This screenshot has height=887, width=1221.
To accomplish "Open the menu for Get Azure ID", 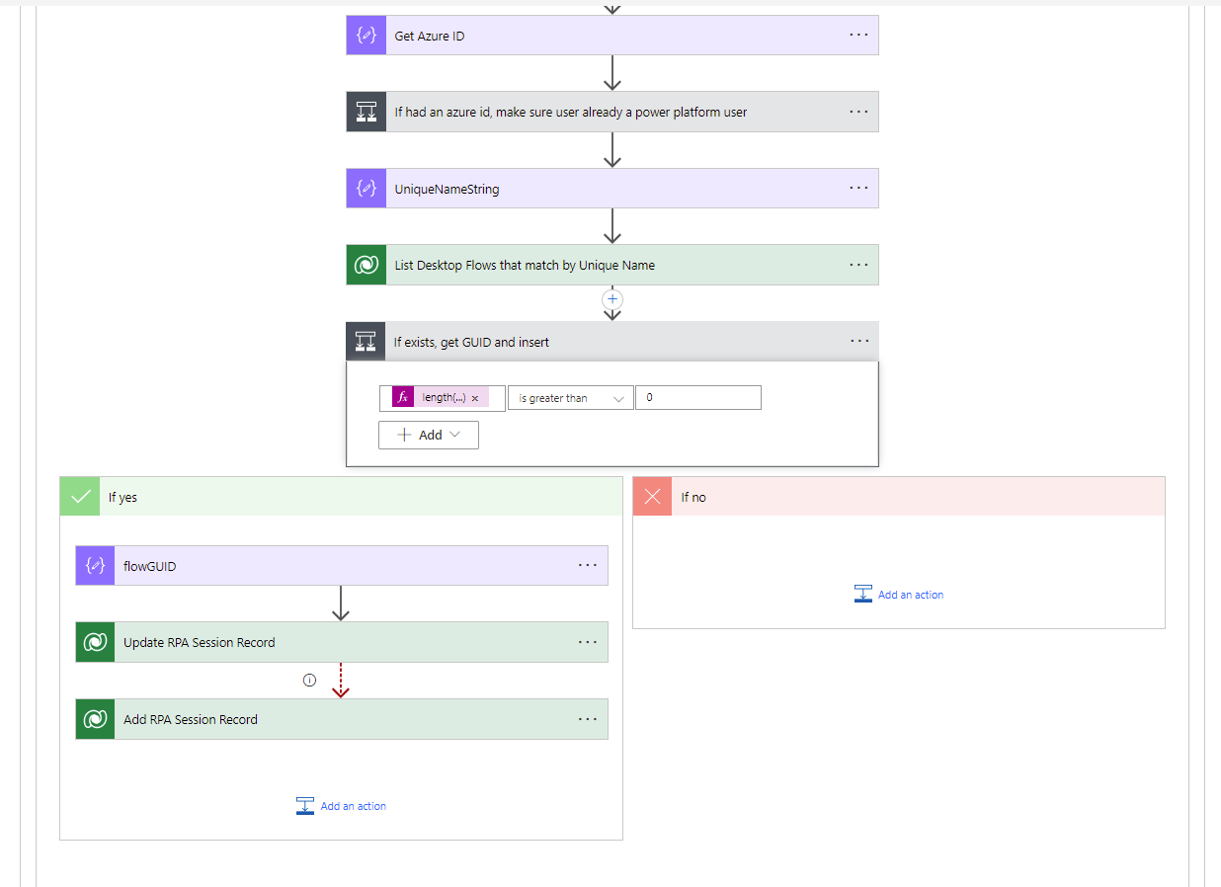I will (857, 35).
